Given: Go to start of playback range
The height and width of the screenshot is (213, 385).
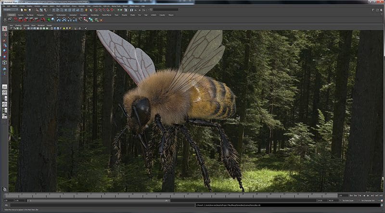Looking at the screenshot, I should (351, 196).
